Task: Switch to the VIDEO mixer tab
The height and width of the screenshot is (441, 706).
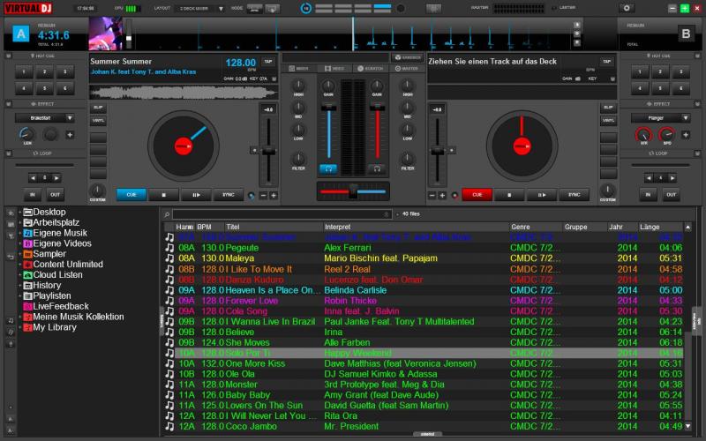Action: click(x=335, y=67)
